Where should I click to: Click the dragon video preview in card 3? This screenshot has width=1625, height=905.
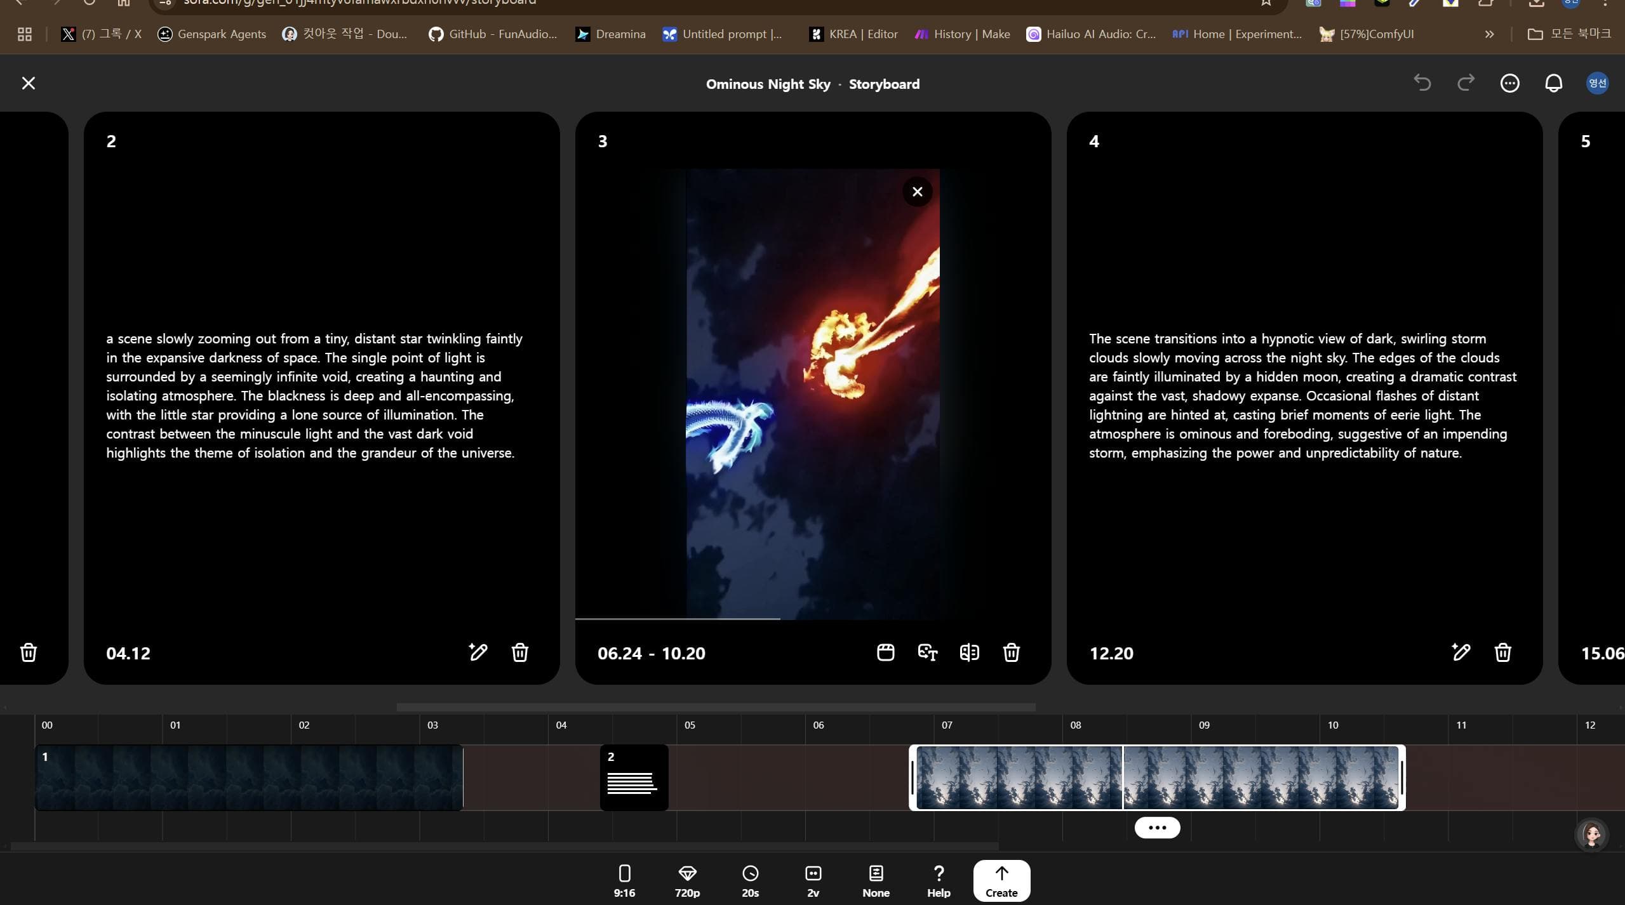813,393
